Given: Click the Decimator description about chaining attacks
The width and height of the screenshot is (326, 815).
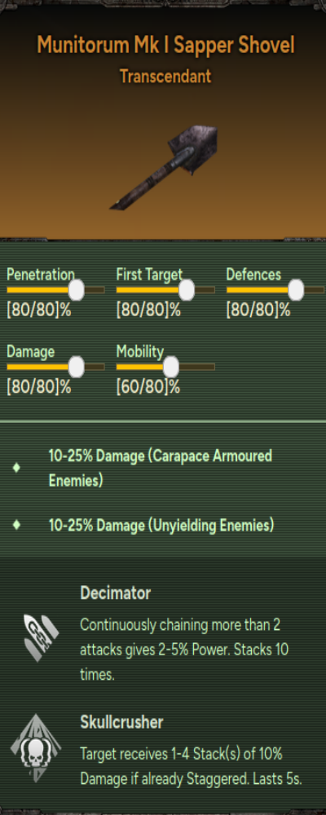Looking at the screenshot, I should [184, 650].
